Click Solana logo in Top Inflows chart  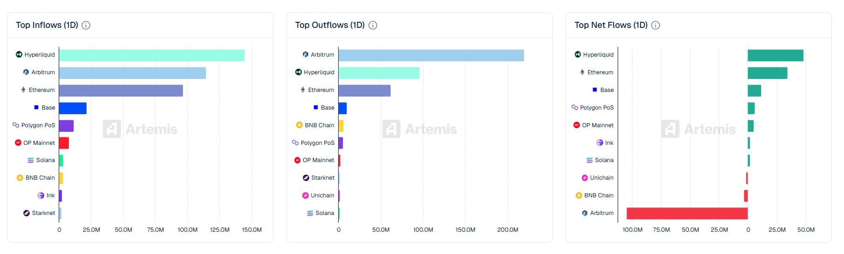[x=31, y=160]
